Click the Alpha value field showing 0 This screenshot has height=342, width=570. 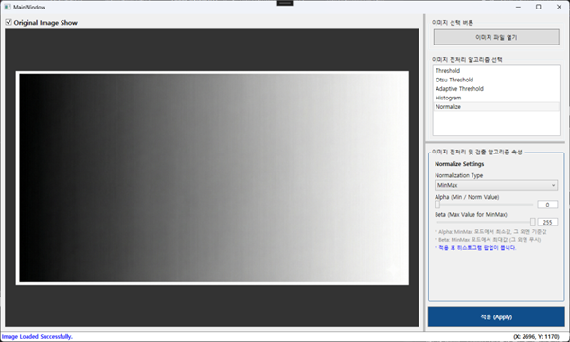point(547,205)
